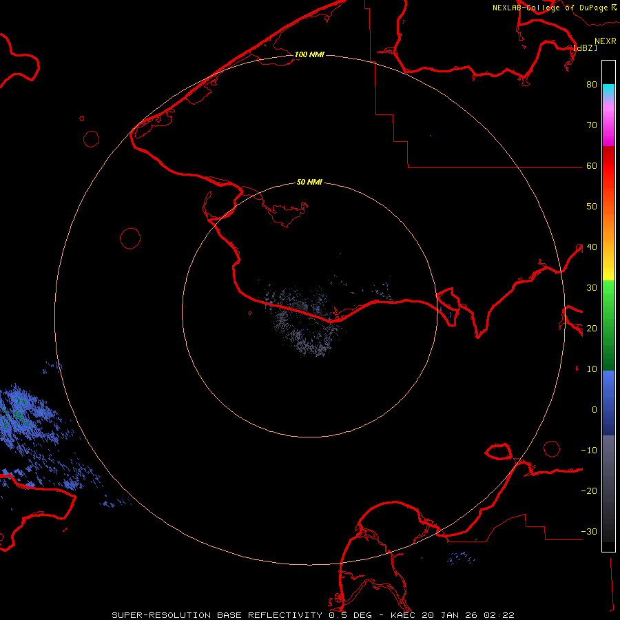
Task: Click the small blue echoes at bottom right
Action: [461, 557]
